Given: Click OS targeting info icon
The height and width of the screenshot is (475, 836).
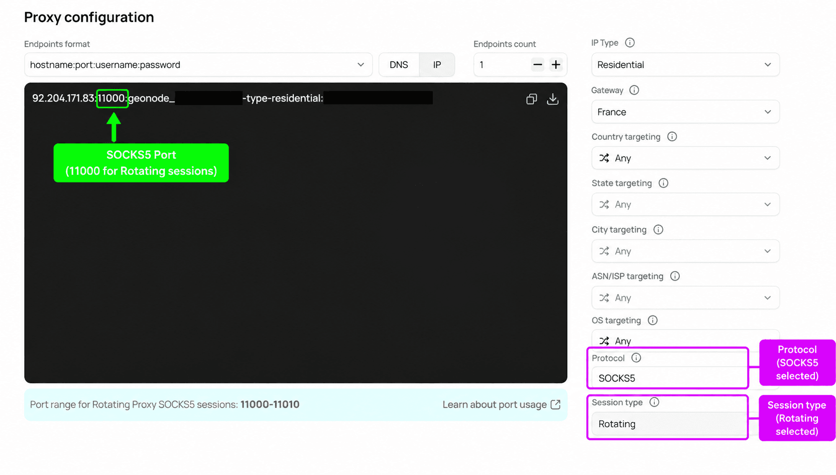Looking at the screenshot, I should pyautogui.click(x=652, y=320).
